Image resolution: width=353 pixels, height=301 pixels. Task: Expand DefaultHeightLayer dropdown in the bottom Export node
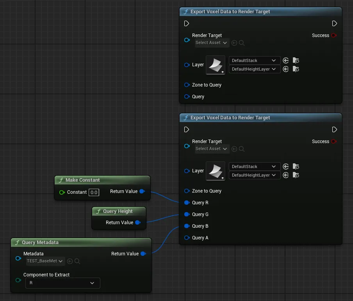click(x=254, y=175)
